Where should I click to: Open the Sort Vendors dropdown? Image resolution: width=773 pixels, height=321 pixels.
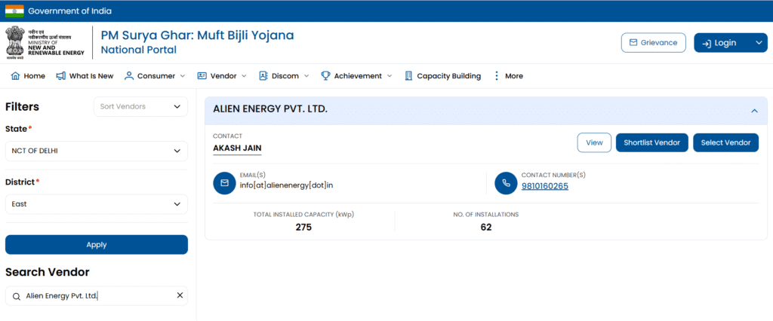pos(140,106)
